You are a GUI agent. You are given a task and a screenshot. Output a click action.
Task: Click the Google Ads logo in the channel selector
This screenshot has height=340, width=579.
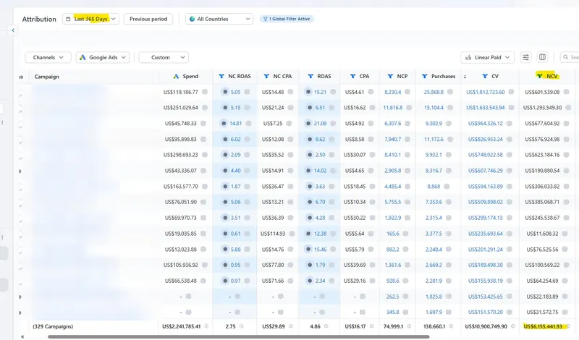coord(83,57)
